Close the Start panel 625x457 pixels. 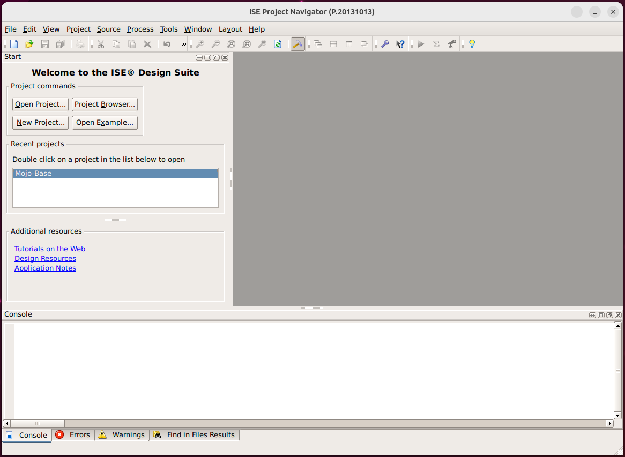[225, 57]
